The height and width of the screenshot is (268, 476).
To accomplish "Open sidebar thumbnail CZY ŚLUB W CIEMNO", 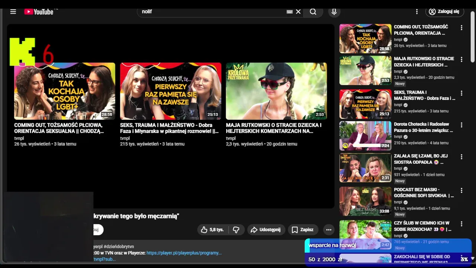I will point(365,234).
